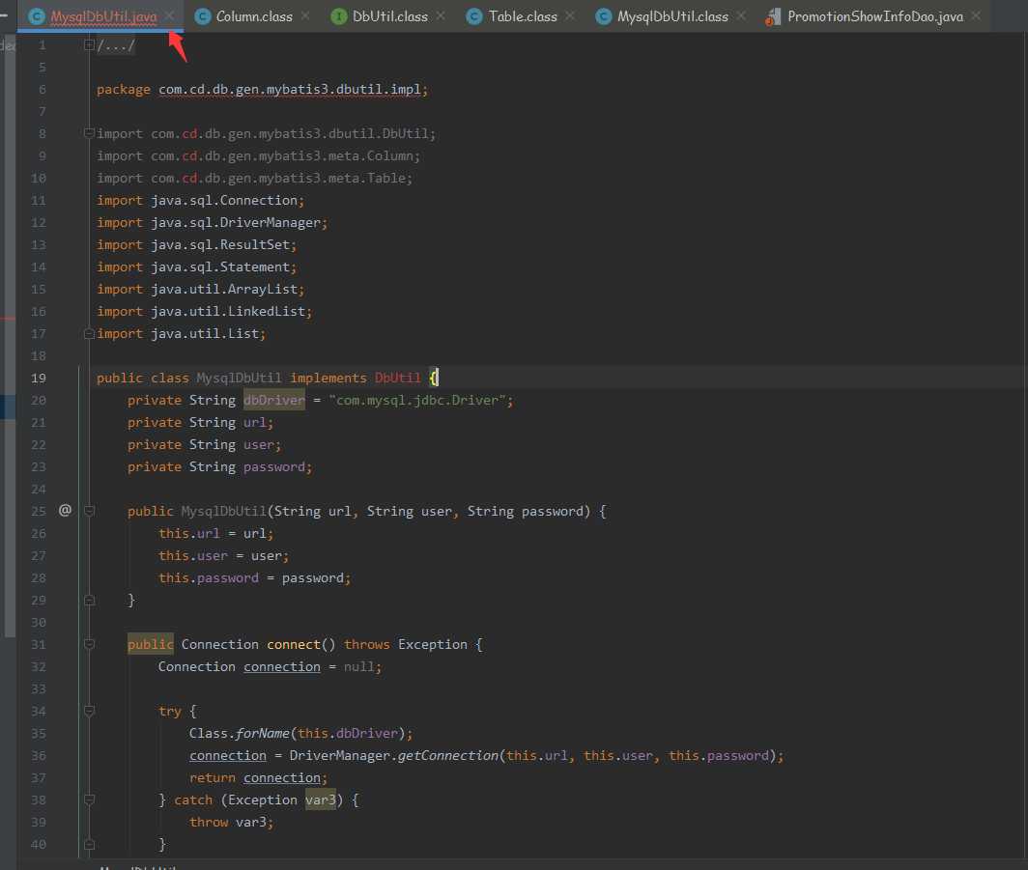The width and height of the screenshot is (1028, 870).
Task: Click the interface icon on DbUtil.class tab
Action: tap(339, 16)
